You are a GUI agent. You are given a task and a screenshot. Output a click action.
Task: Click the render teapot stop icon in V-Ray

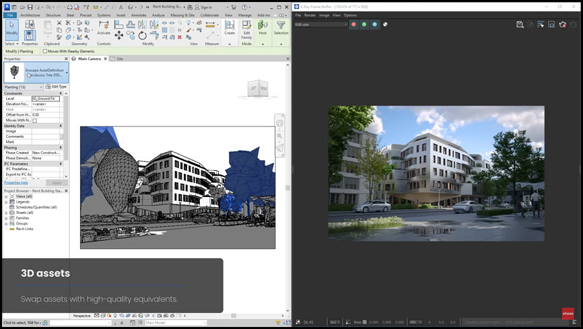pyautogui.click(x=563, y=24)
